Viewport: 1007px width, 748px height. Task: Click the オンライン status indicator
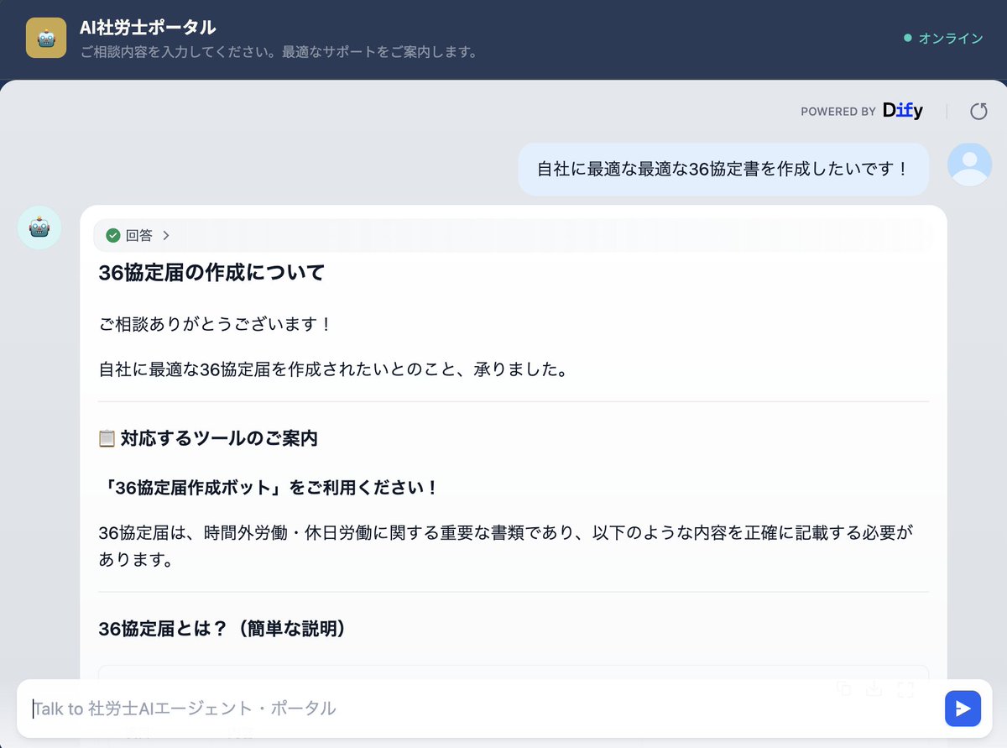tap(943, 38)
